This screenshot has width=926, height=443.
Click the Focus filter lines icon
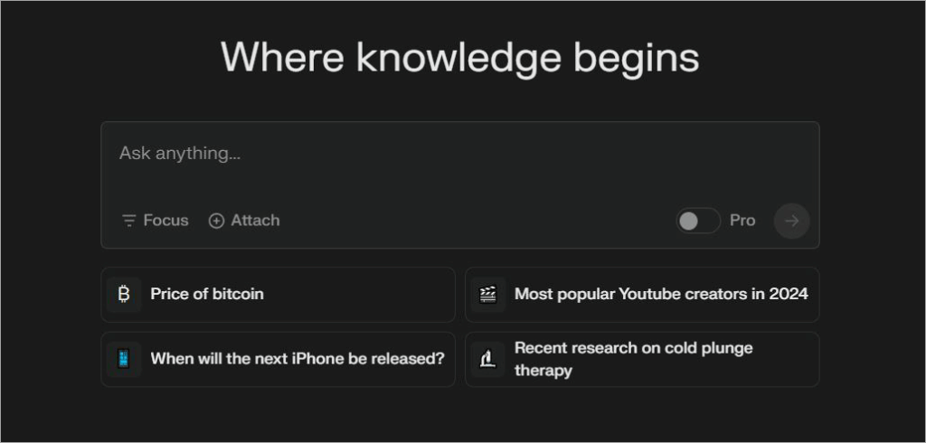[129, 221]
